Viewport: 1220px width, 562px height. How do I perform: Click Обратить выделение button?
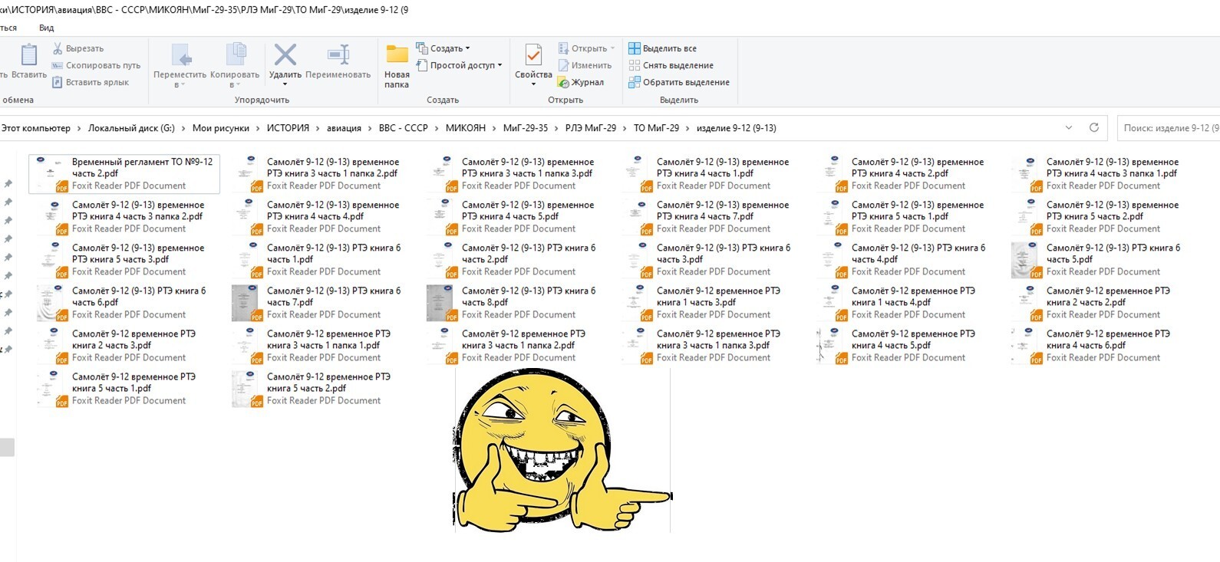click(x=679, y=82)
